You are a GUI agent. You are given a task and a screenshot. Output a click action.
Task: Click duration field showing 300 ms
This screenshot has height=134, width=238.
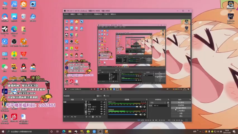pos(160,105)
